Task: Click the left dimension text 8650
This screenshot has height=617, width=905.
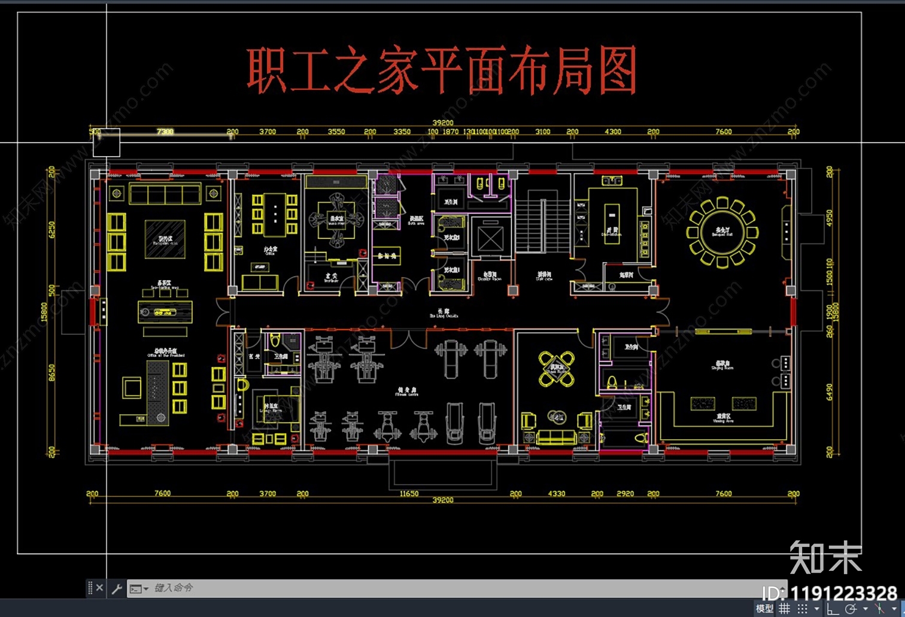Action: point(51,372)
